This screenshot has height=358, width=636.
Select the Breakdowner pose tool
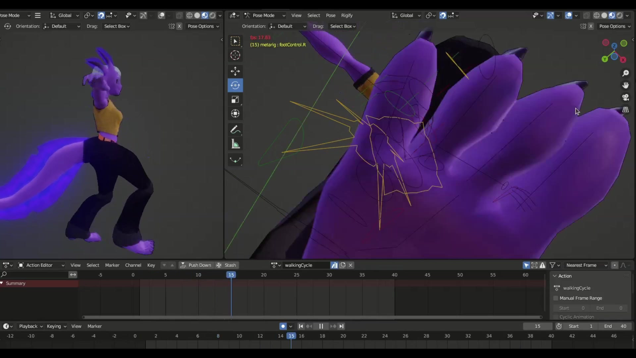235,160
